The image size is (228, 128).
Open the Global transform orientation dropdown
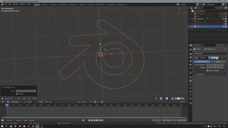point(83,102)
